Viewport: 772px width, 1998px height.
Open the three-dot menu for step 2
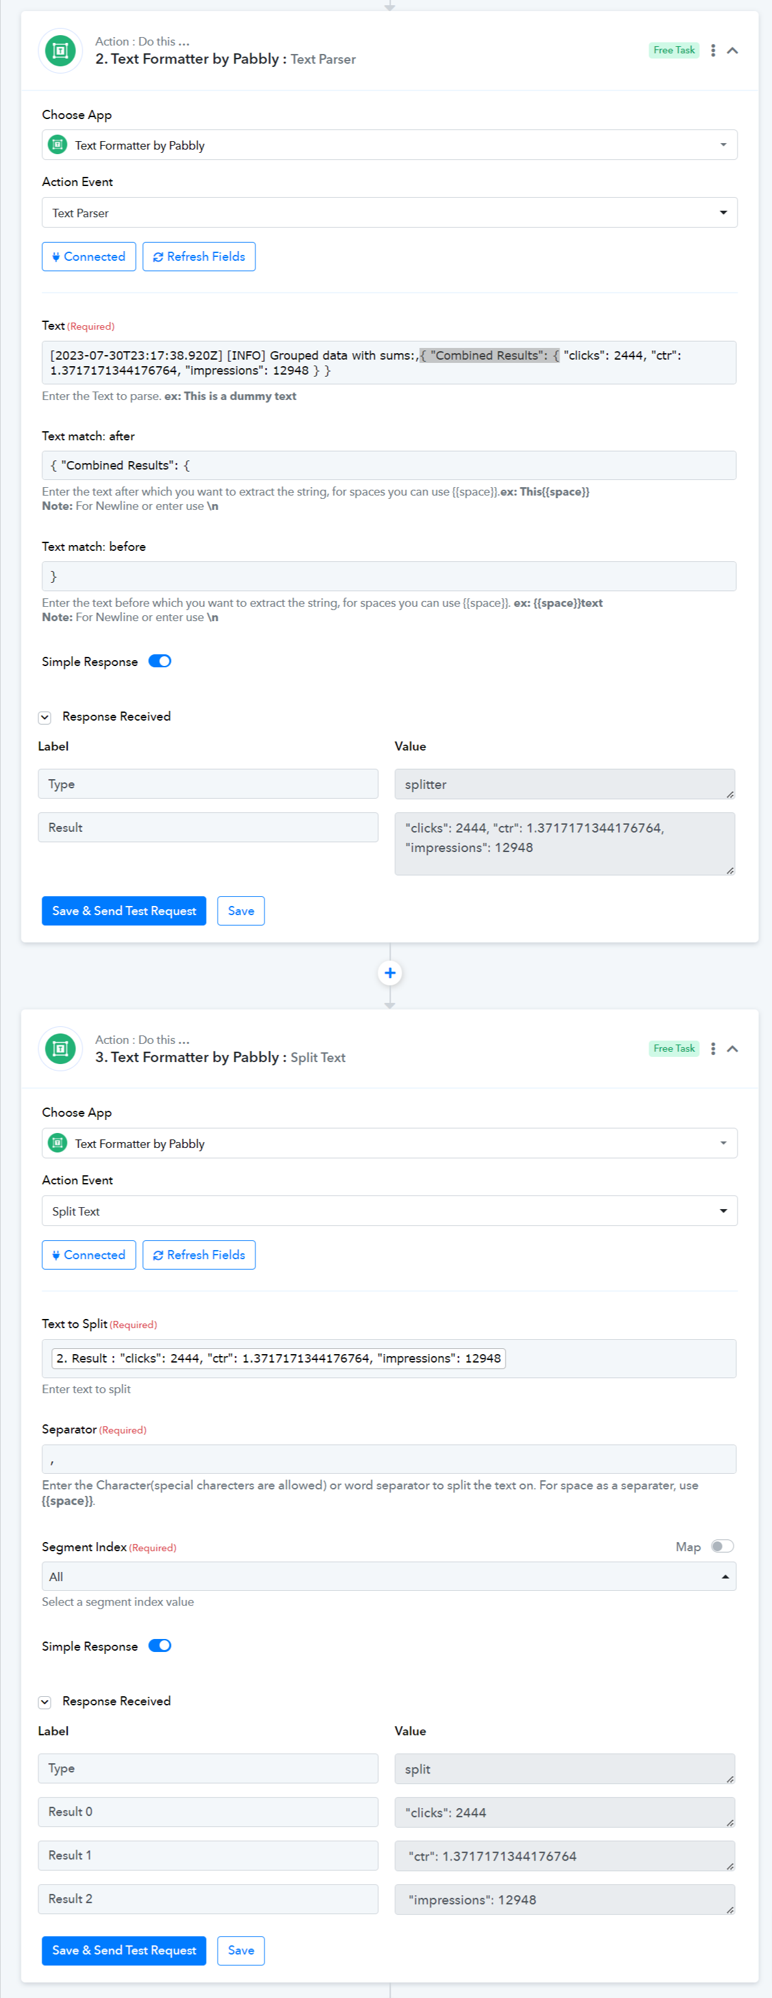coord(713,51)
